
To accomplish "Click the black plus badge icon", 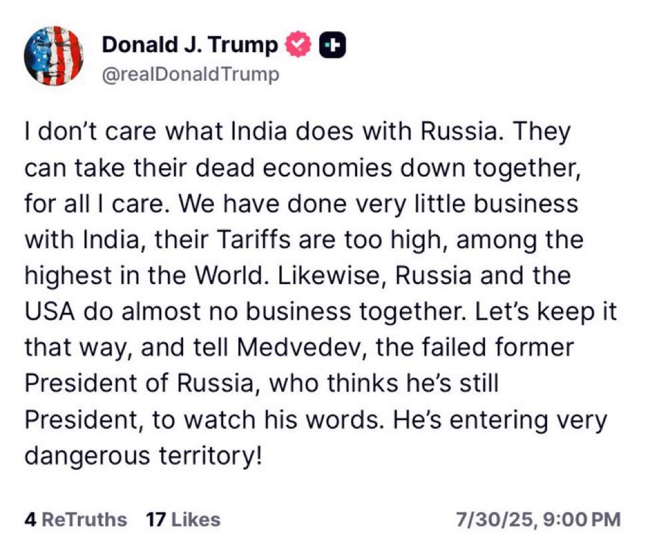I will point(332,45).
